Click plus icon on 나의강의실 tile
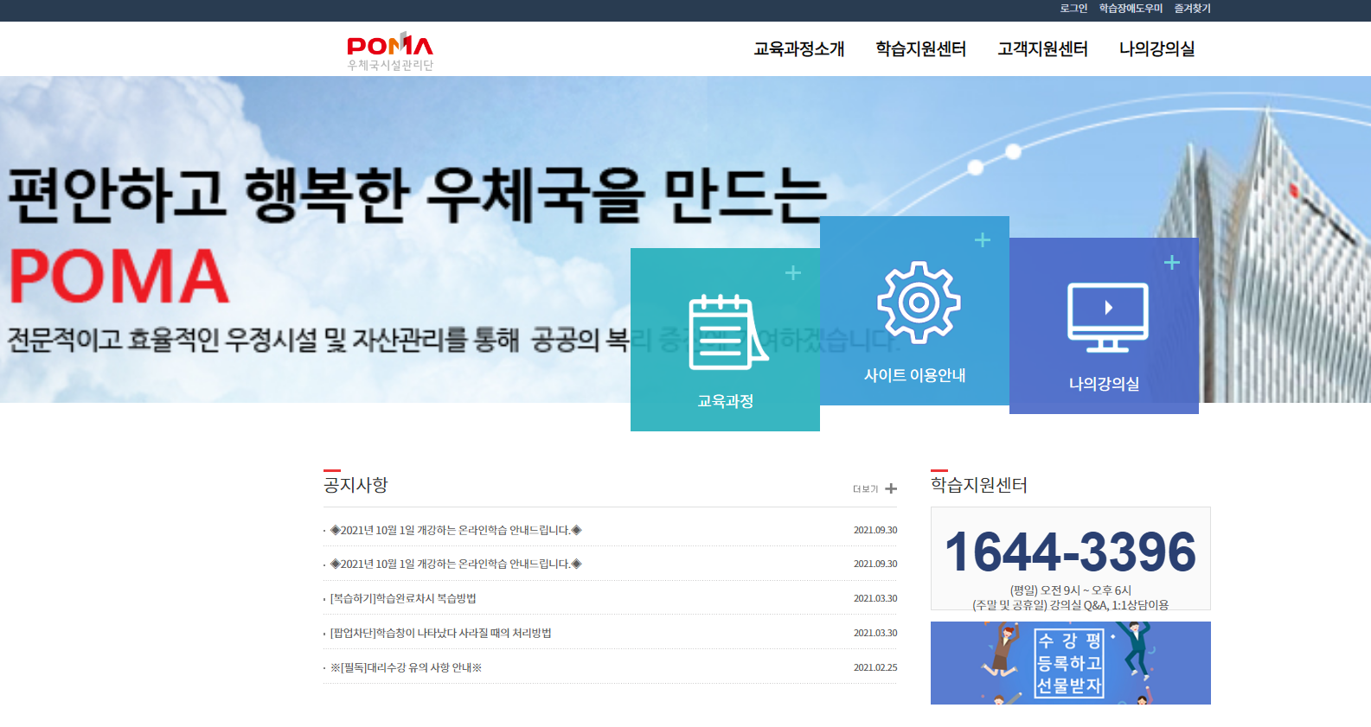 [x=1172, y=263]
